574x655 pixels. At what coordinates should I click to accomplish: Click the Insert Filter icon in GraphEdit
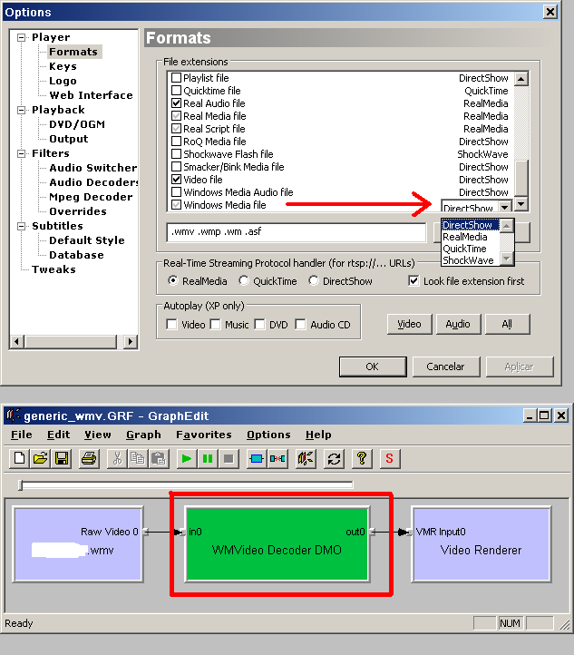pyautogui.click(x=257, y=459)
